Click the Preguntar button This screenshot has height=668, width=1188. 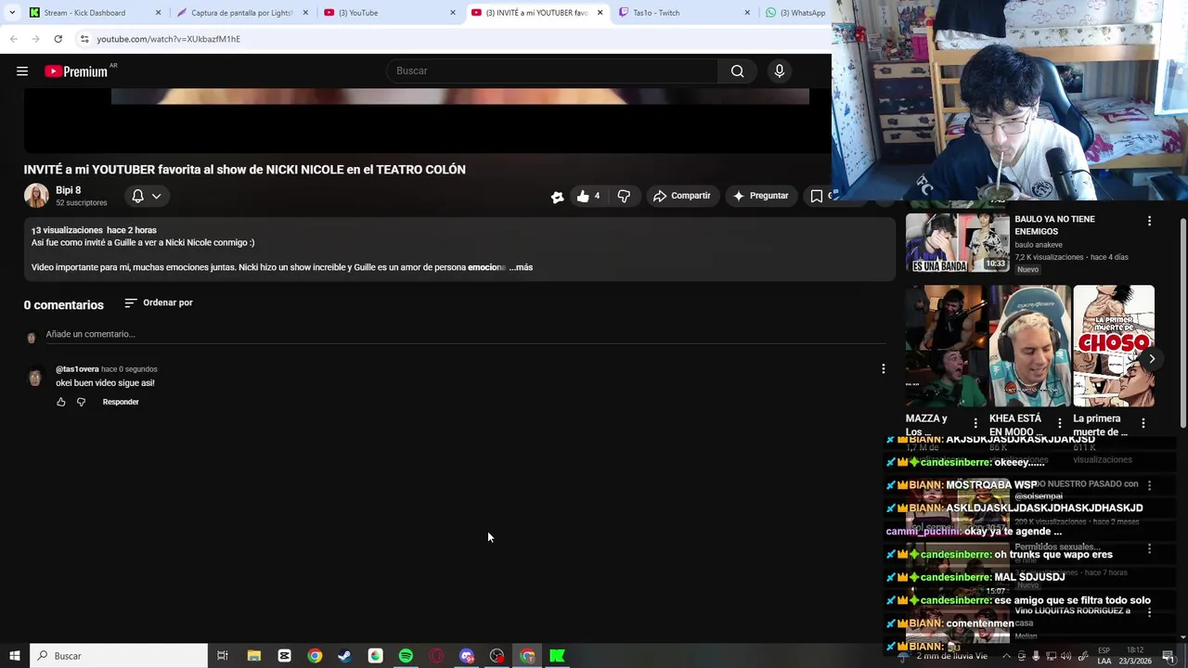point(760,196)
